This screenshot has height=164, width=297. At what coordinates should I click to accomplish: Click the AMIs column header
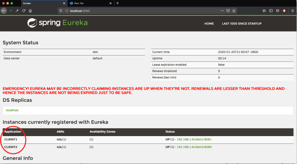click(60, 132)
